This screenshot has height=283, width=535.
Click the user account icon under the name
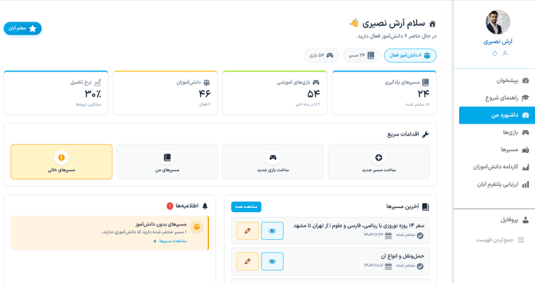pyautogui.click(x=505, y=53)
